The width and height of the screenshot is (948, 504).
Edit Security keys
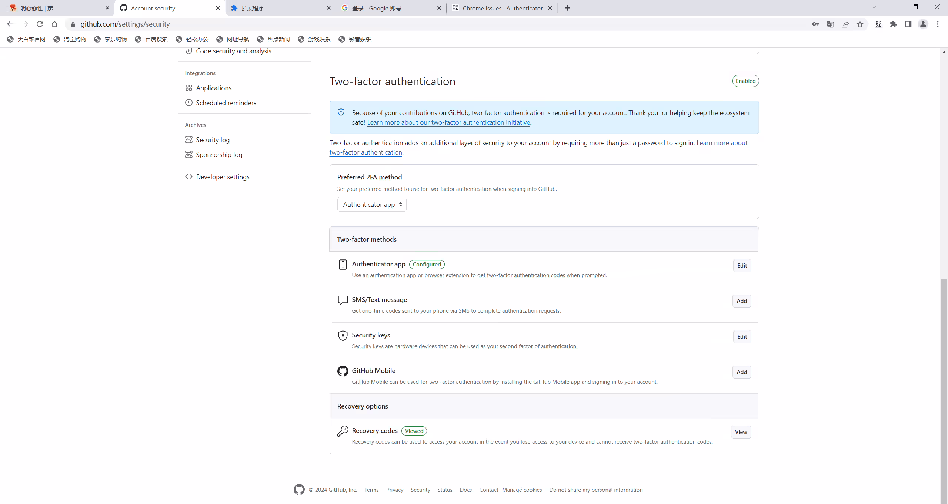[742, 336]
